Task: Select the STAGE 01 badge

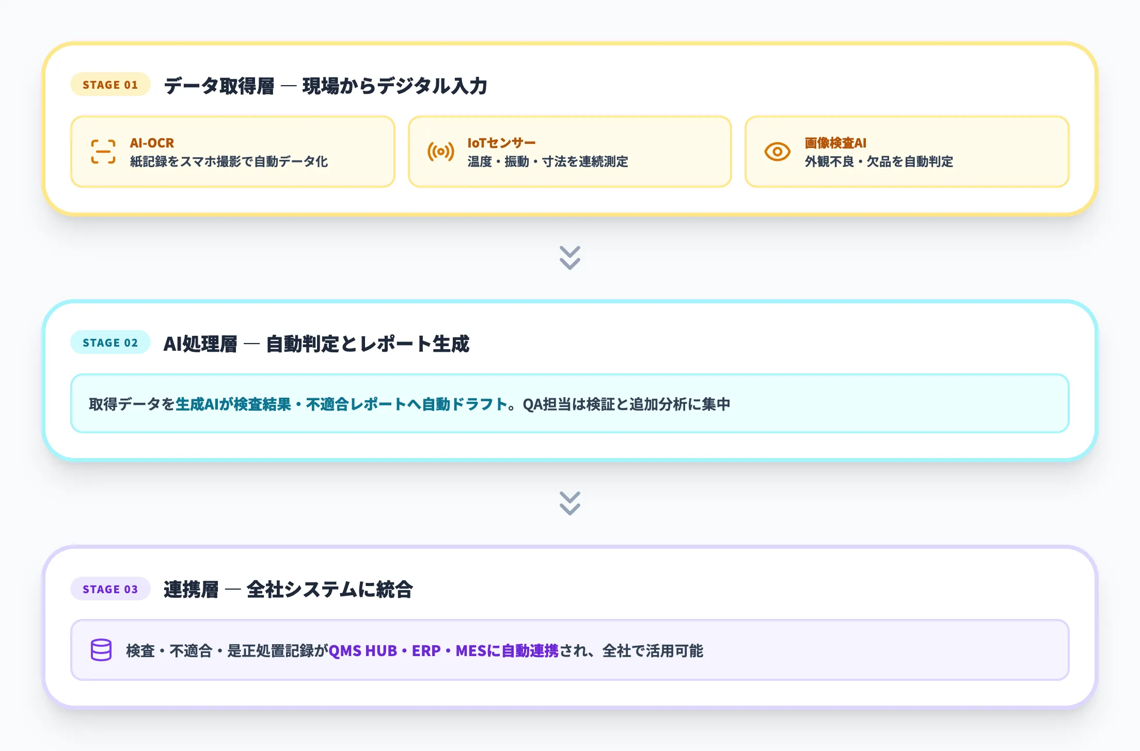Action: 110,85
